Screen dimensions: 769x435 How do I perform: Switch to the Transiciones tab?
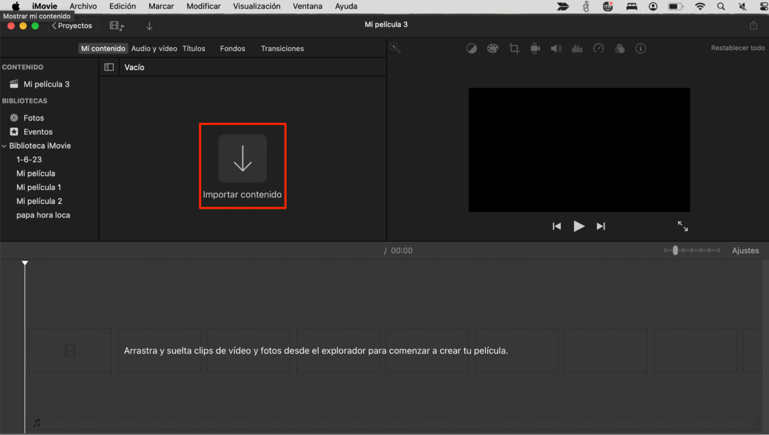point(282,48)
